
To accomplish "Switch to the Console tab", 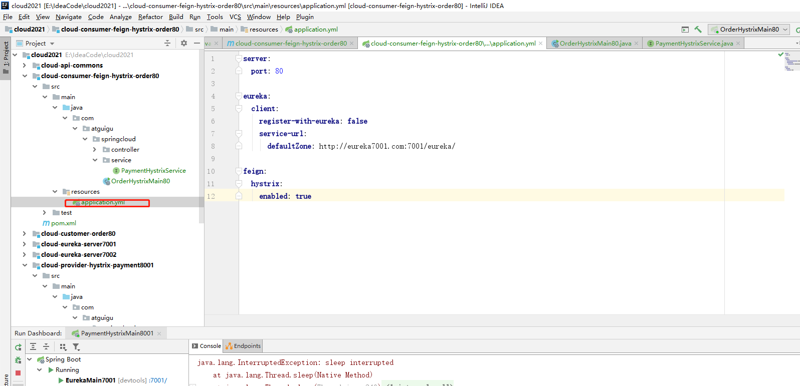I will (206, 346).
